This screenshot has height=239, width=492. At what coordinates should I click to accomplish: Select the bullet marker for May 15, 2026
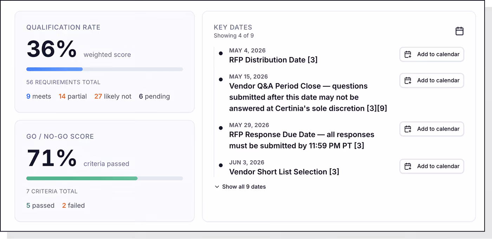click(x=221, y=79)
